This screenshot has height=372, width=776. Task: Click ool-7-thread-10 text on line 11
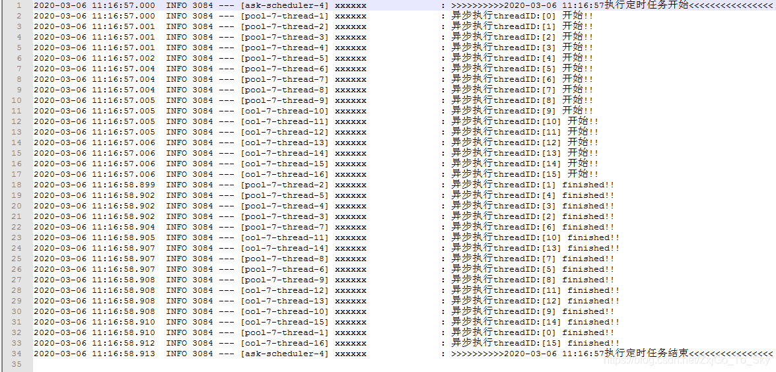click(285, 111)
